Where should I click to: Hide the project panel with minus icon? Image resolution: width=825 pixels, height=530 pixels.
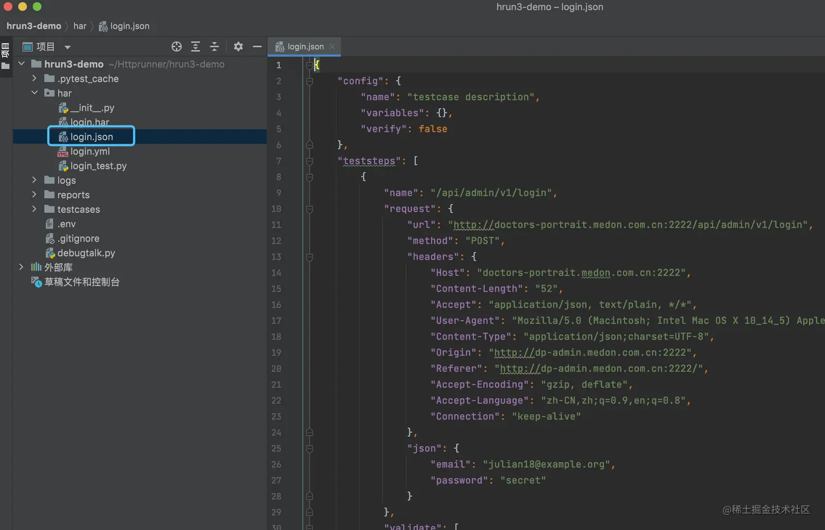[257, 47]
